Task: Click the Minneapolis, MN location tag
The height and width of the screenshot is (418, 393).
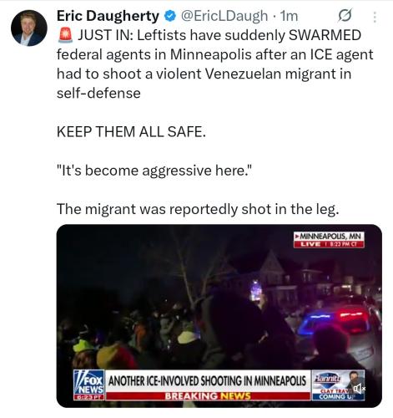Action: click(x=330, y=236)
